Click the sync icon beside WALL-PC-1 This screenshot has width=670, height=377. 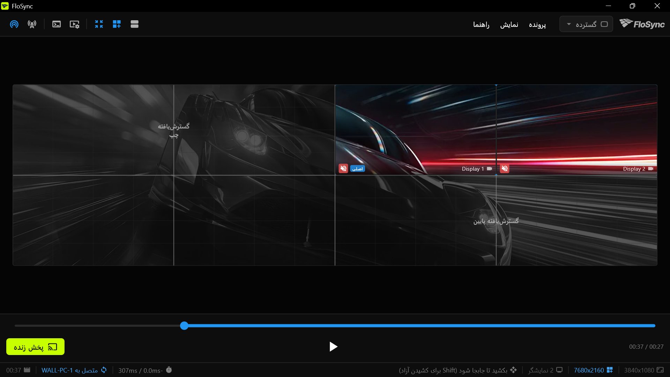(x=104, y=370)
